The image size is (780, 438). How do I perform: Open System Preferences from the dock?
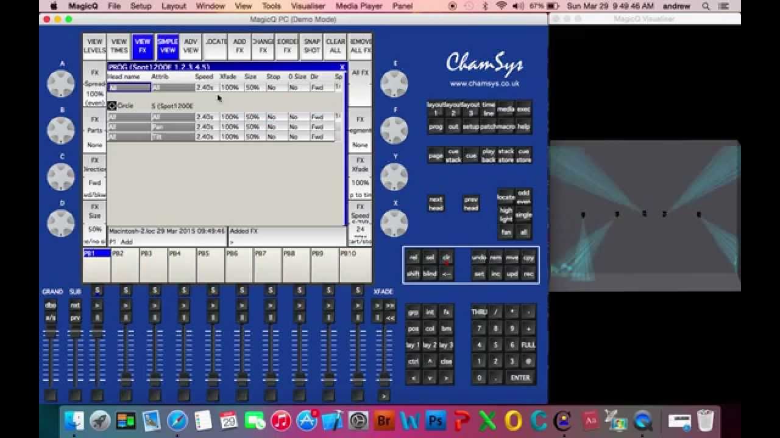358,421
